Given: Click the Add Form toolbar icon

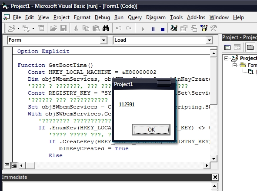Looking at the screenshot, I should (x=26, y=28).
